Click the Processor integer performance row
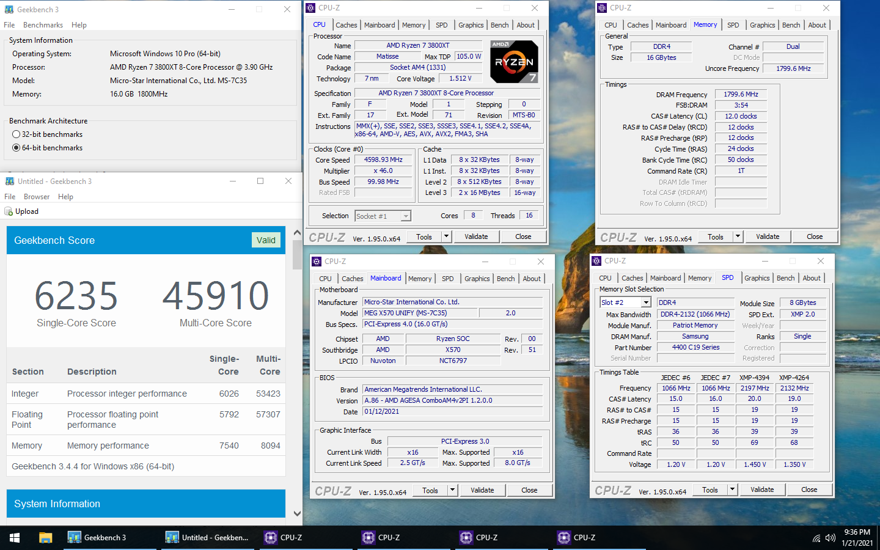Image resolution: width=880 pixels, height=550 pixels. coord(146,394)
